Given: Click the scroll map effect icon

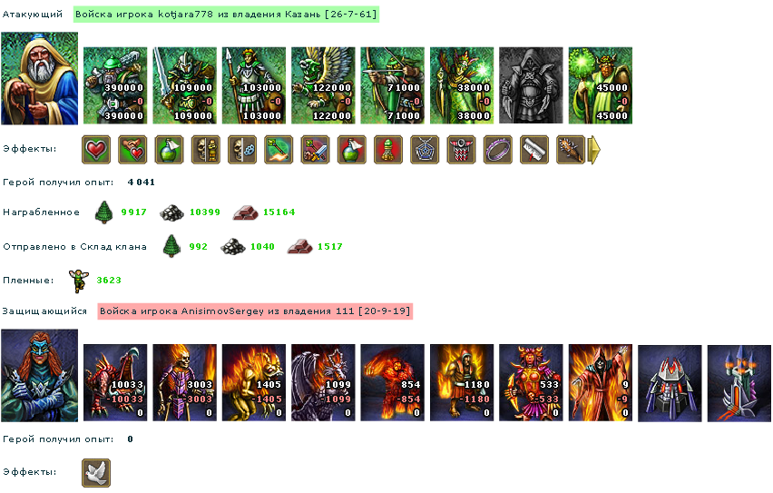Looking at the screenshot, I should point(533,150).
